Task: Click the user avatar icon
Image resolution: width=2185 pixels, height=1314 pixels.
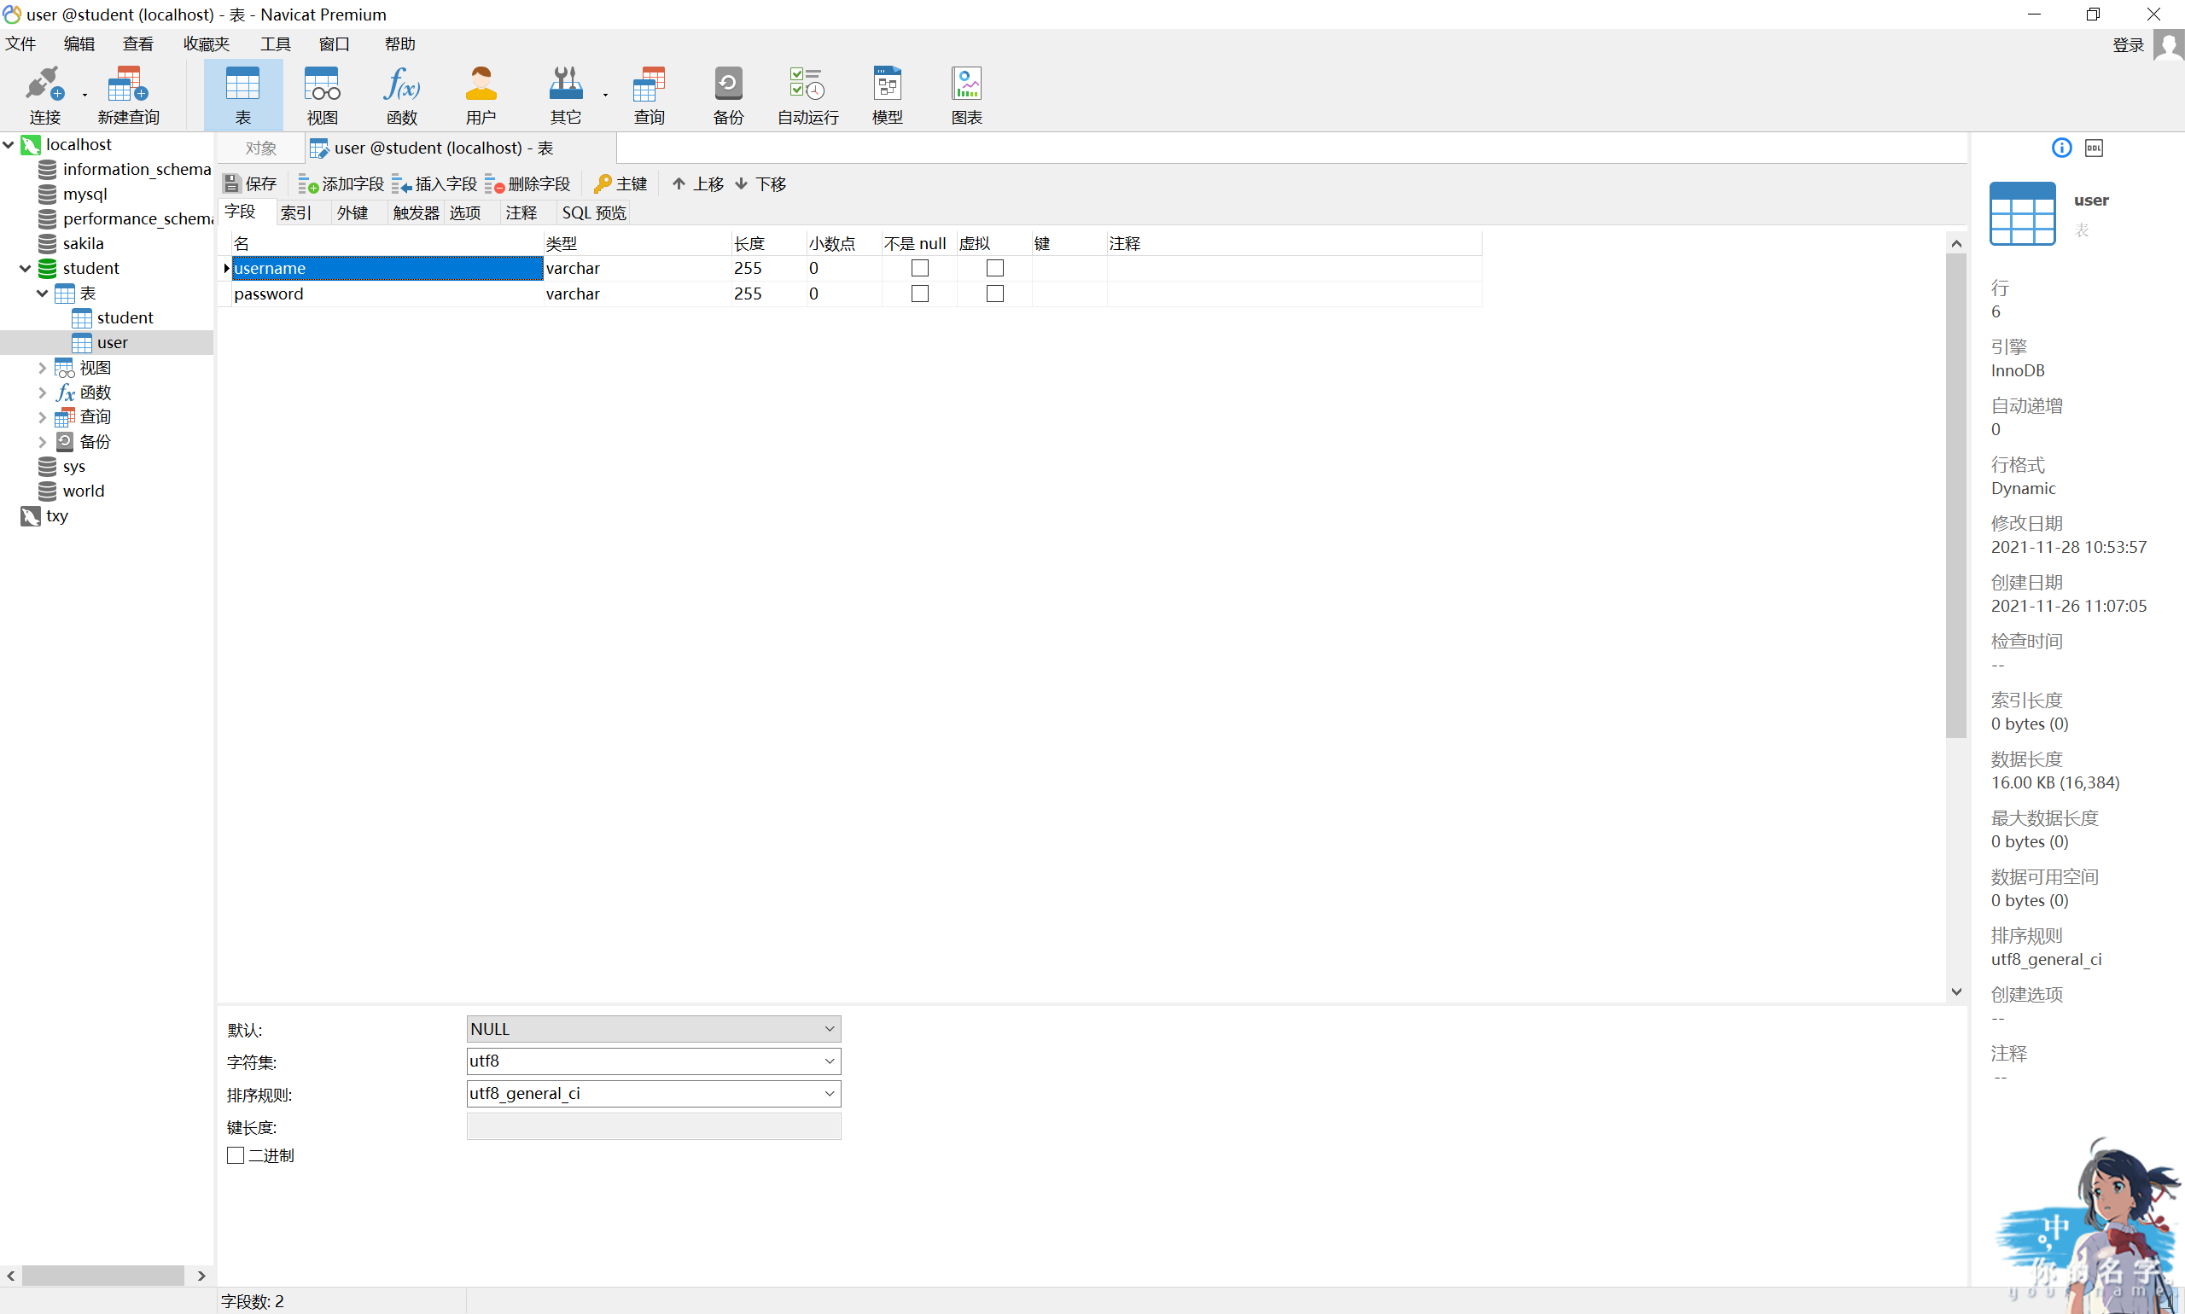Action: 2168,45
